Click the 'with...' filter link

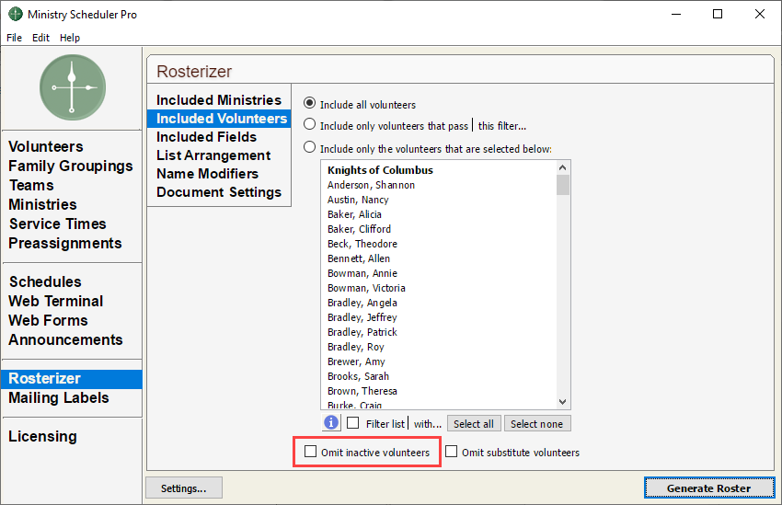tap(428, 424)
